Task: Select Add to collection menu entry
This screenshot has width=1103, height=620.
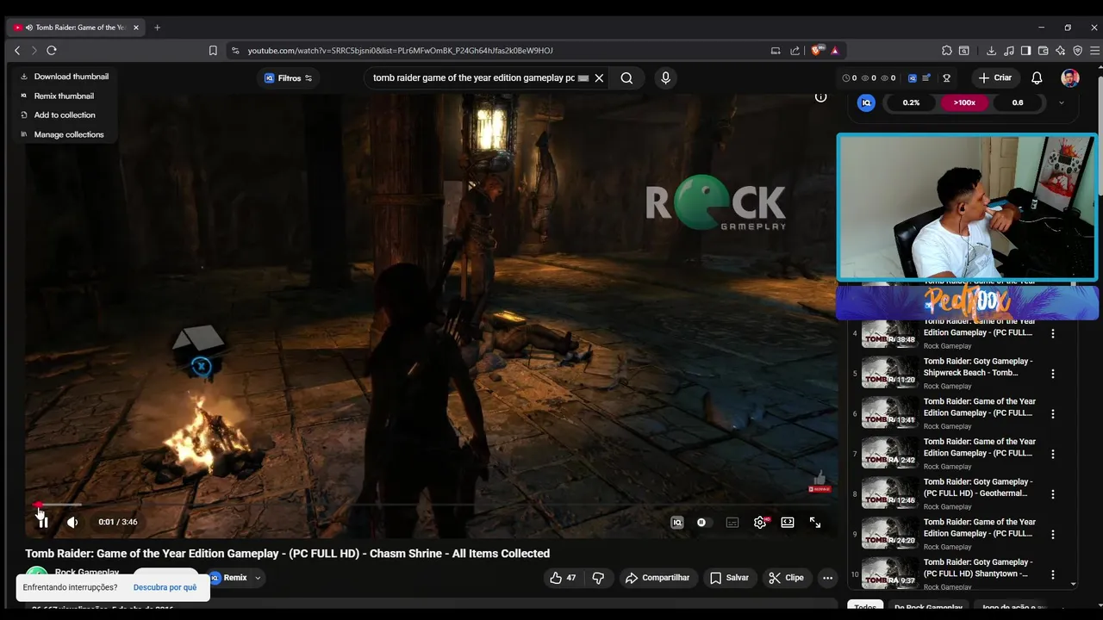Action: pos(65,115)
